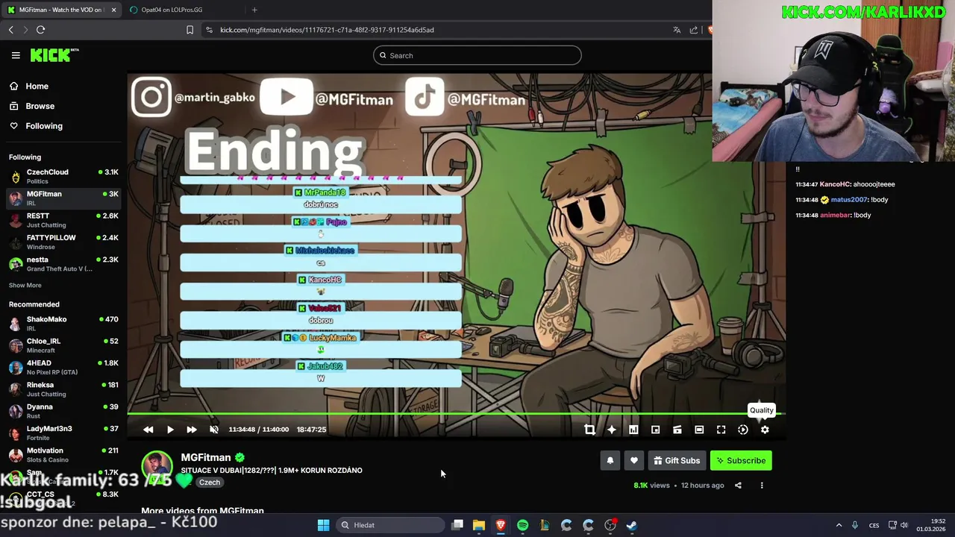Click the crop/clip icon in player controls
The image size is (955, 537).
[x=589, y=430]
